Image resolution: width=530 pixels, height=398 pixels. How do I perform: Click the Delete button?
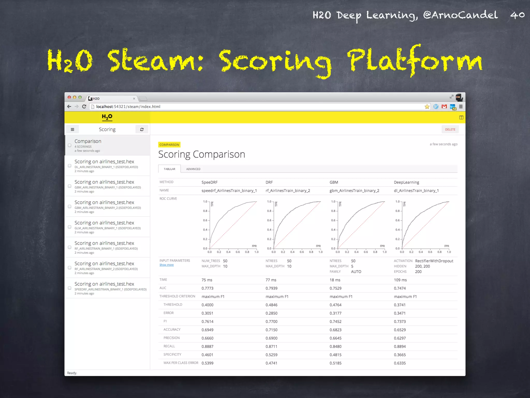(x=450, y=129)
